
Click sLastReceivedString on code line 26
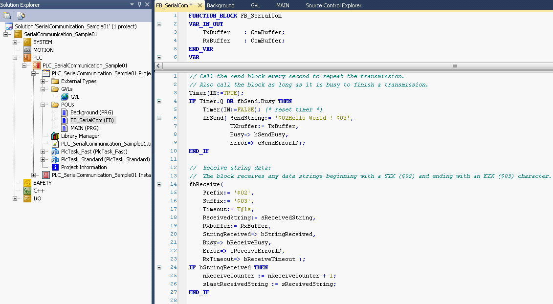pos(235,284)
